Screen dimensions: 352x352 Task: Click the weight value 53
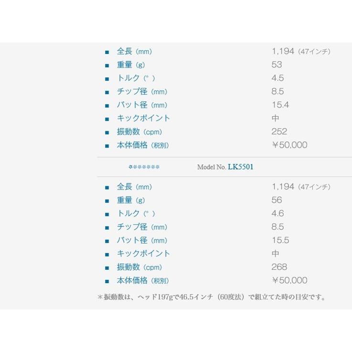(x=277, y=65)
